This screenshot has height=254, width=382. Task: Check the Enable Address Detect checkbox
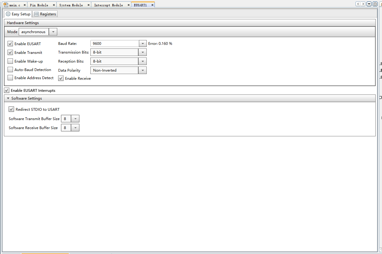[10, 78]
